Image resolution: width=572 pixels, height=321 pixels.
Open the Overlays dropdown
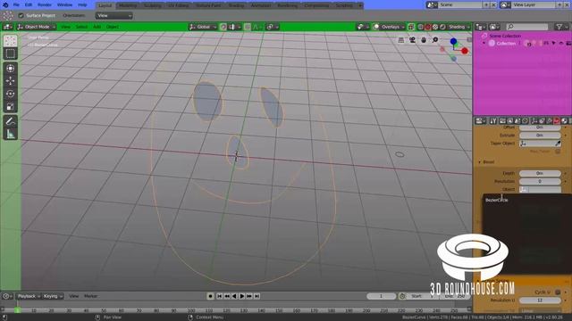point(392,27)
